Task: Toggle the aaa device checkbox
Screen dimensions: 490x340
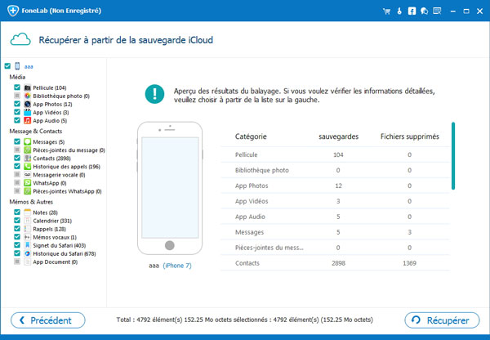Action: 7,66
